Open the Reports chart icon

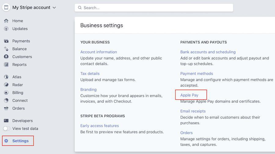(6, 65)
